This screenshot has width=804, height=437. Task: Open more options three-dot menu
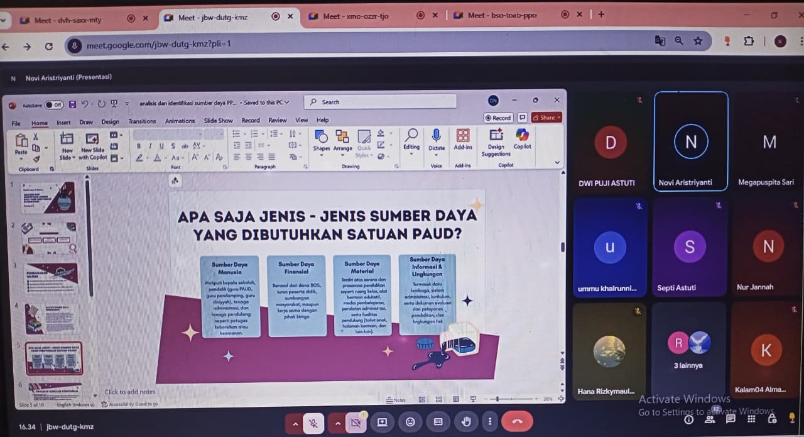[490, 422]
